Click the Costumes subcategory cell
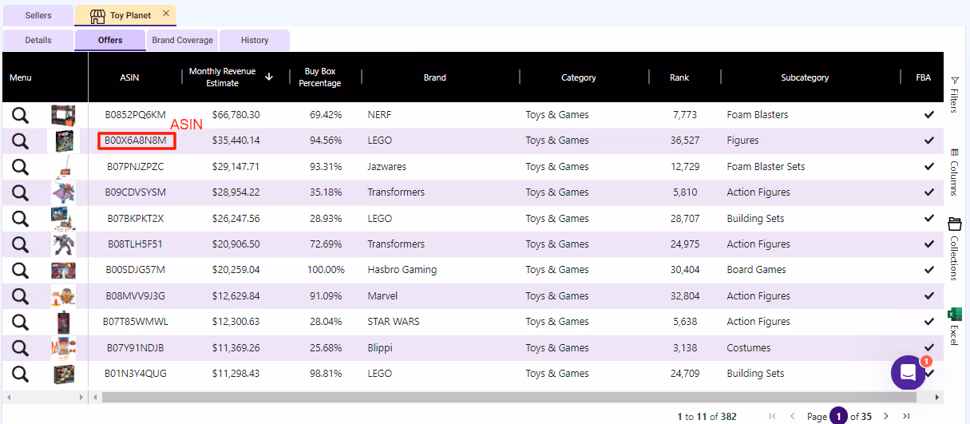Viewport: 970px width, 424px height. pos(749,348)
